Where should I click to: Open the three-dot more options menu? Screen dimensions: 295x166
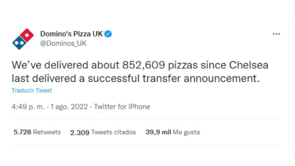point(276,34)
